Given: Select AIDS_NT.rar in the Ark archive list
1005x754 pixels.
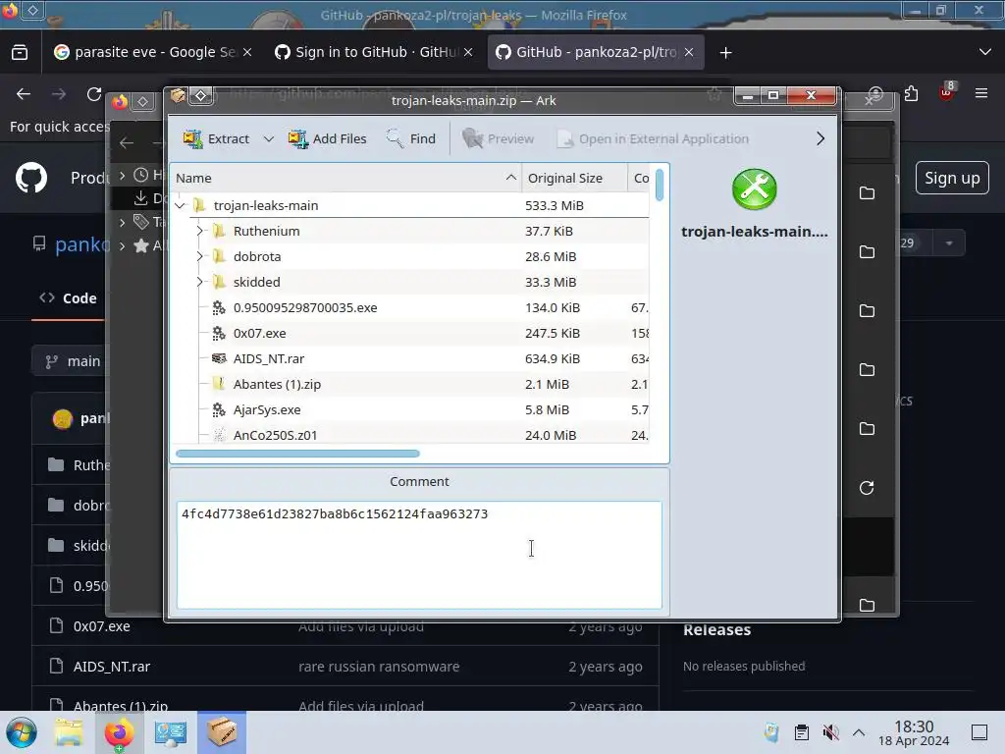Looking at the screenshot, I should tap(410, 359).
